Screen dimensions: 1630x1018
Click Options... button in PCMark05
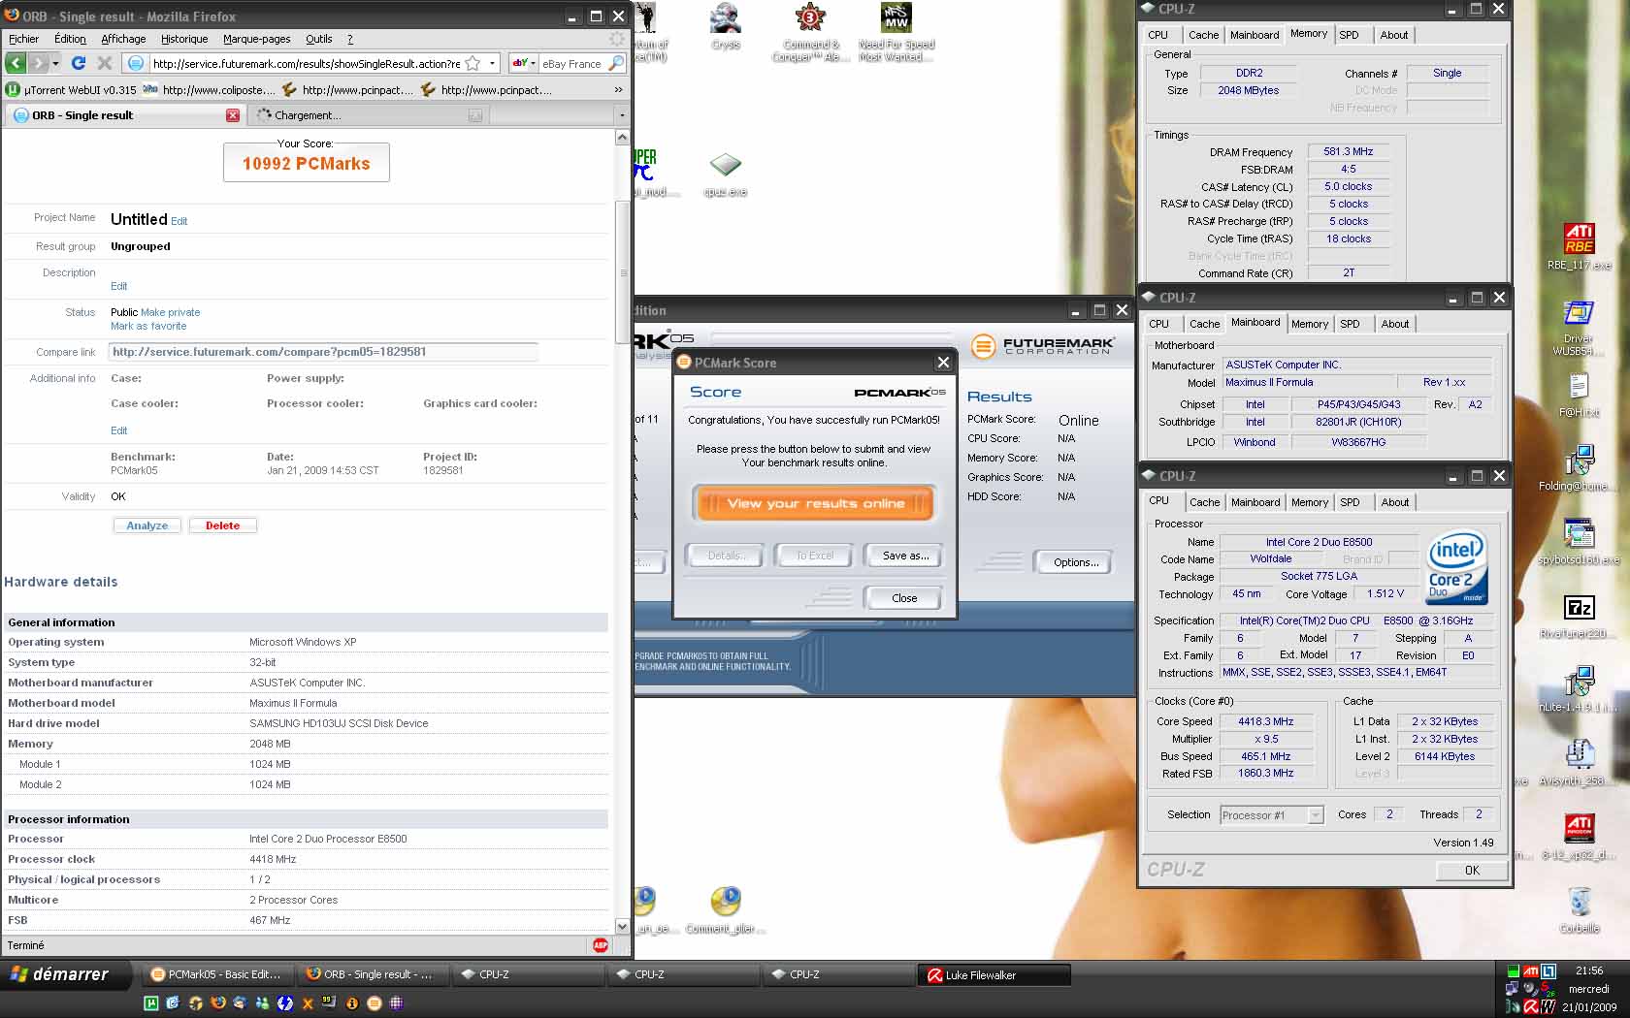(1076, 562)
